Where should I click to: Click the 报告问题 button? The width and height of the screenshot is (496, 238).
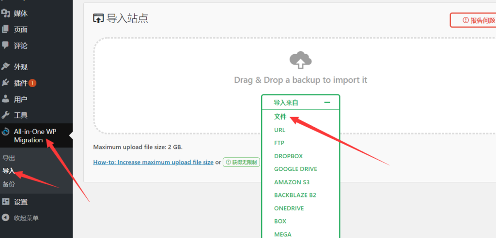474,20
